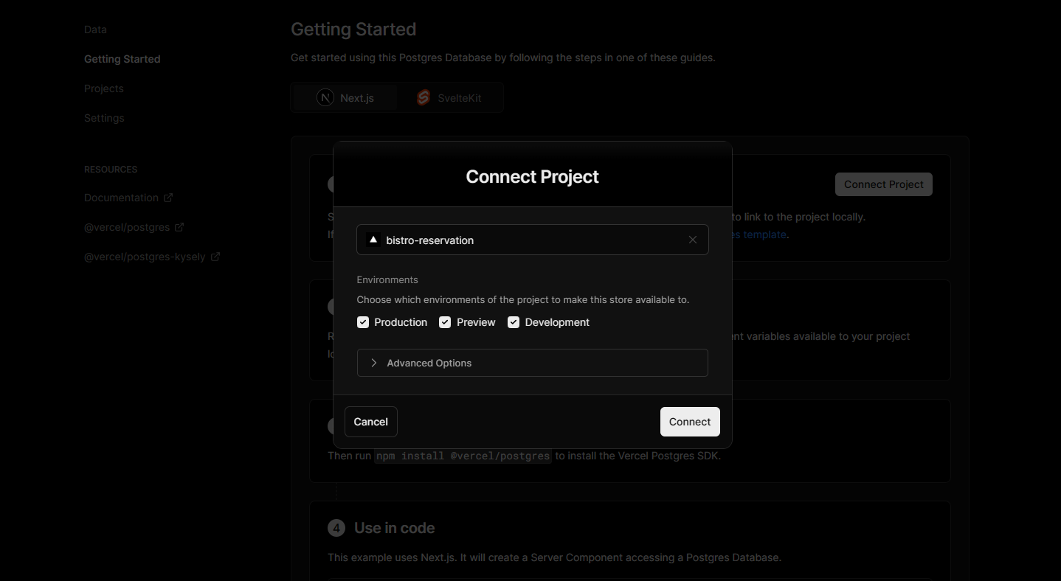The image size is (1061, 581).
Task: Open the Data sidebar item
Action: point(95,29)
